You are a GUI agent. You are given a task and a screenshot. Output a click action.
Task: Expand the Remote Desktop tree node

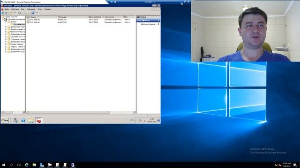coord(6,44)
